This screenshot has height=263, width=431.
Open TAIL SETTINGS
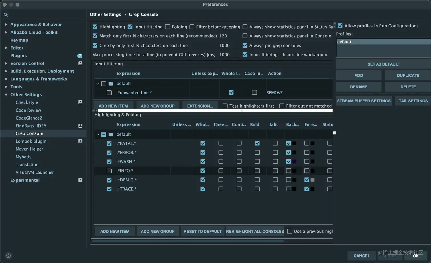tap(413, 101)
